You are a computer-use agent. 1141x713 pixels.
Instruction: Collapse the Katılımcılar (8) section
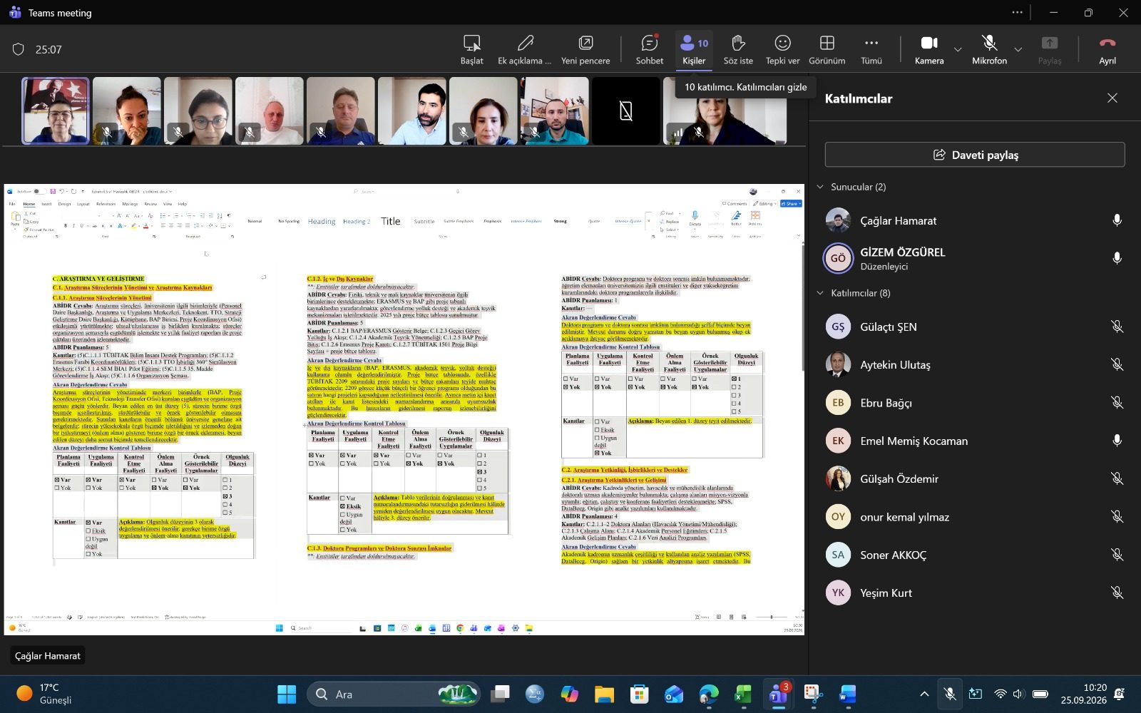tap(820, 293)
